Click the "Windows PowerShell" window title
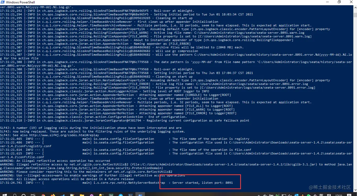Screen dimensions: 357x196 coord(20,2)
